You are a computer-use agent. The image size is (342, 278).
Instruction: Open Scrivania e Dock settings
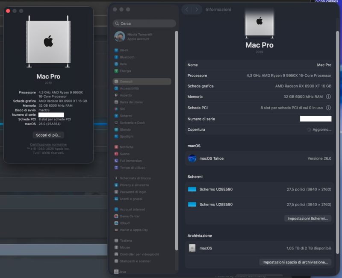[x=132, y=123]
